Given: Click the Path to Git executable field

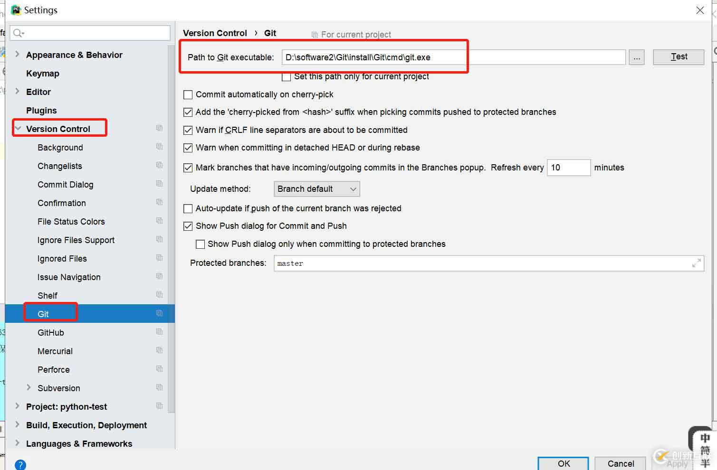Looking at the screenshot, I should click(x=453, y=57).
